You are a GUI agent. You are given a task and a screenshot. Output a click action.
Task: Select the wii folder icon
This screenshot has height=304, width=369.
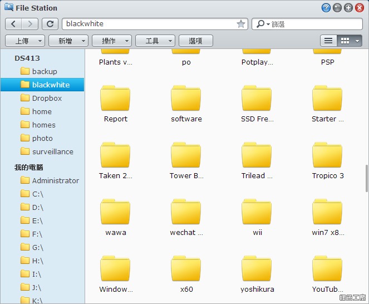coord(257,212)
